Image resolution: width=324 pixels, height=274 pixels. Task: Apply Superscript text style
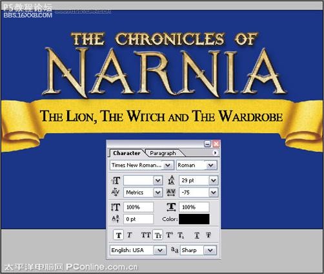pyautogui.click(x=170, y=235)
